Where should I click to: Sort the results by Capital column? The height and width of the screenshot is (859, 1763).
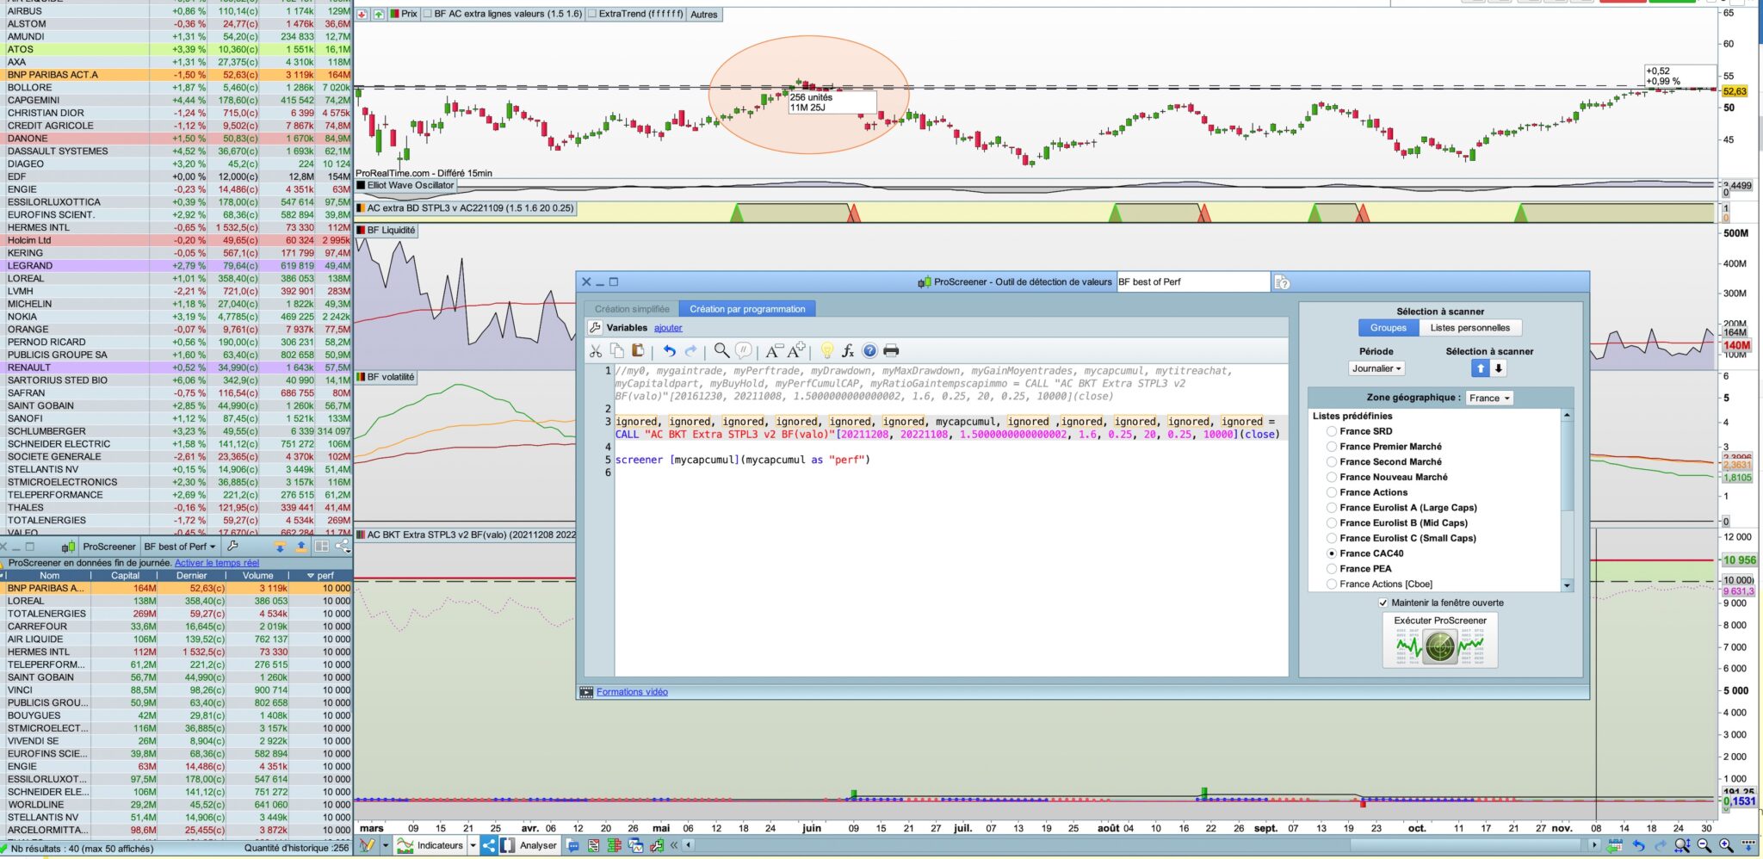coord(125,576)
